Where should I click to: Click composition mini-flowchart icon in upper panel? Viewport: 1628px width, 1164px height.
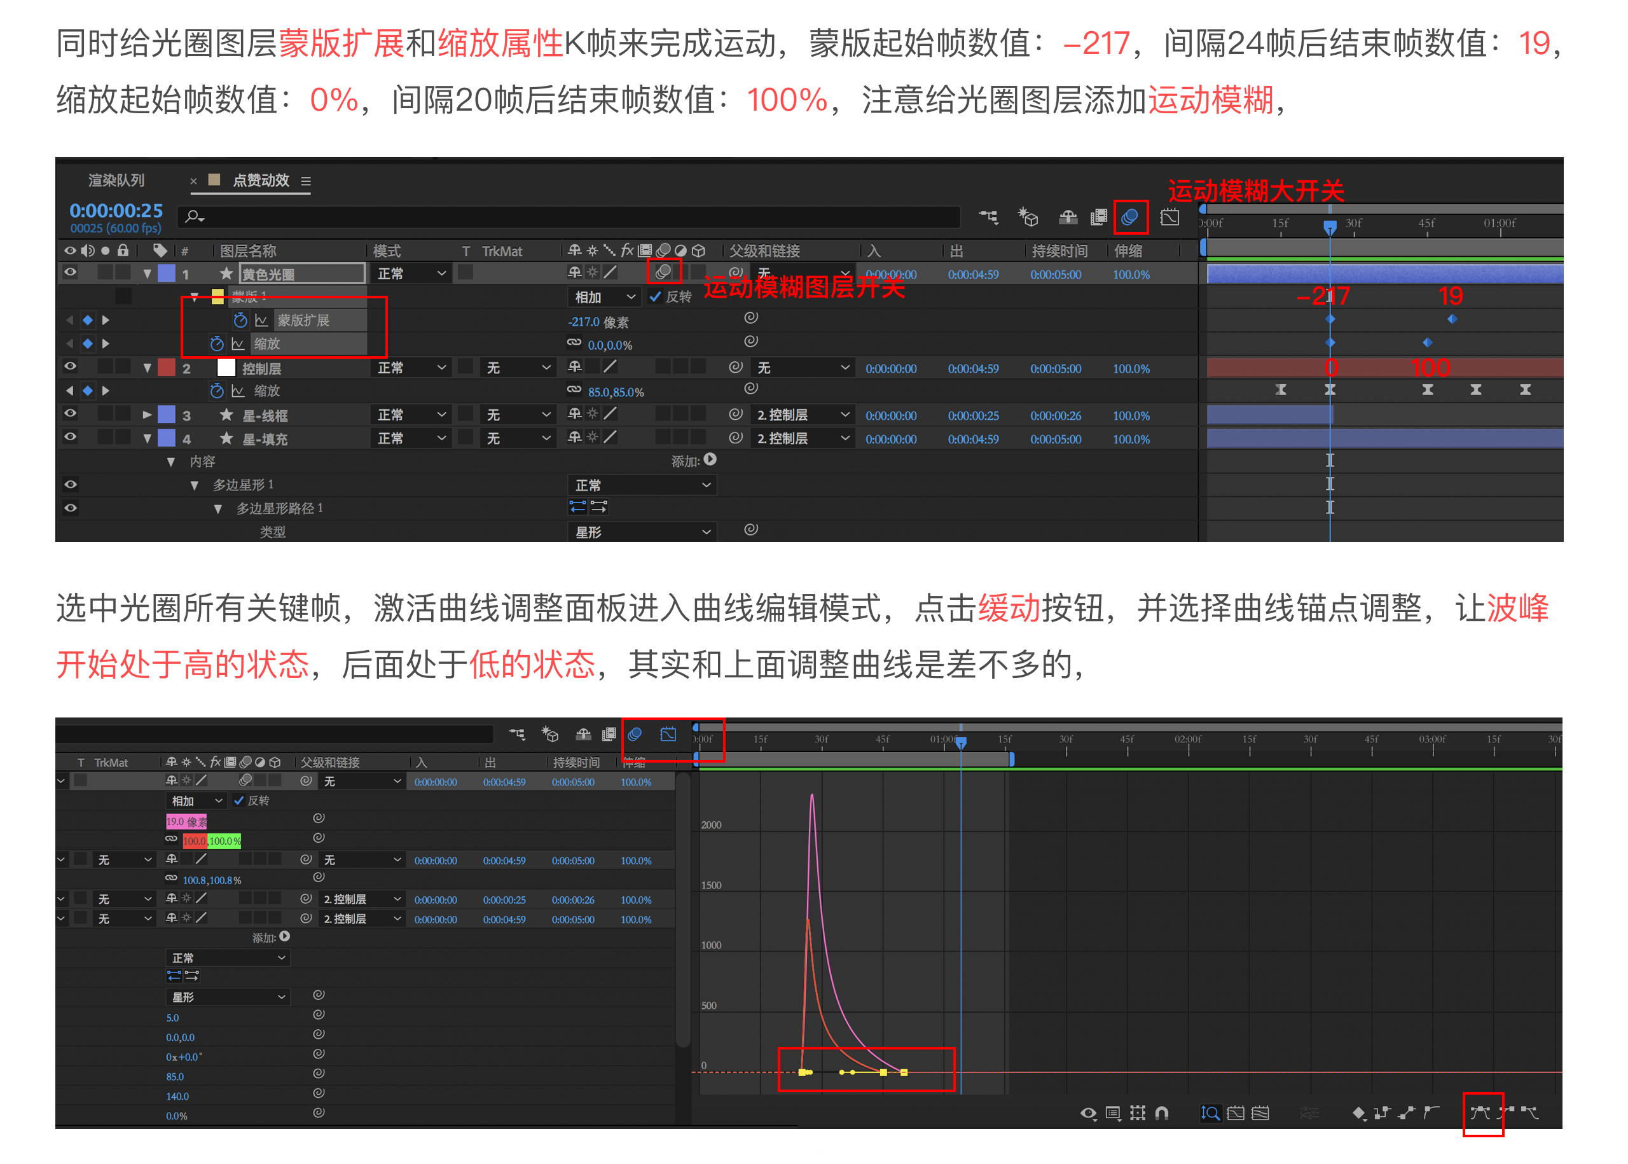pyautogui.click(x=989, y=217)
